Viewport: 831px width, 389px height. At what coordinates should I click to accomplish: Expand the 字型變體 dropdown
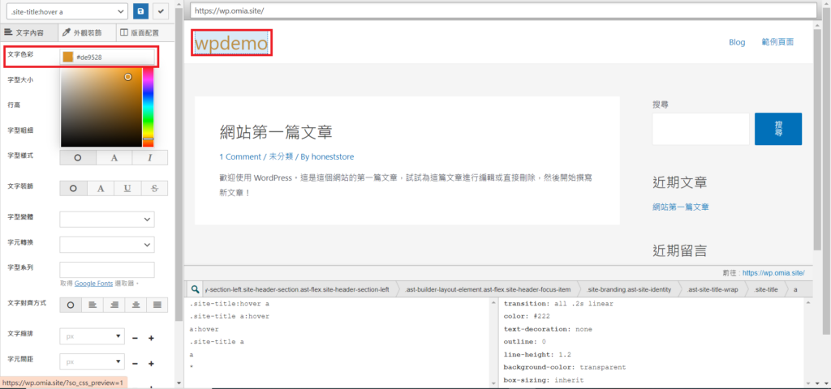pyautogui.click(x=107, y=219)
